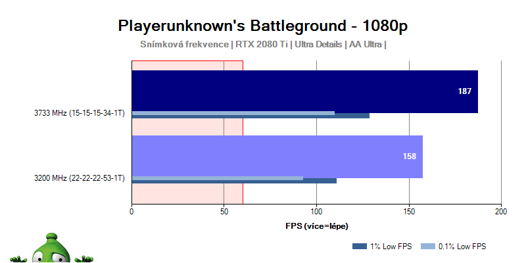This screenshot has width=526, height=263.
Task: Select the 1% Low FPS legend text
Action: coord(391,247)
